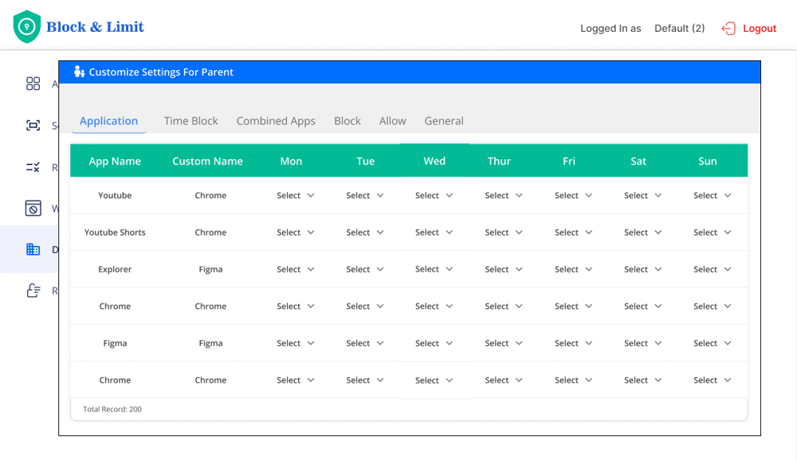Open Thur dropdown for Explorer row

pos(504,270)
